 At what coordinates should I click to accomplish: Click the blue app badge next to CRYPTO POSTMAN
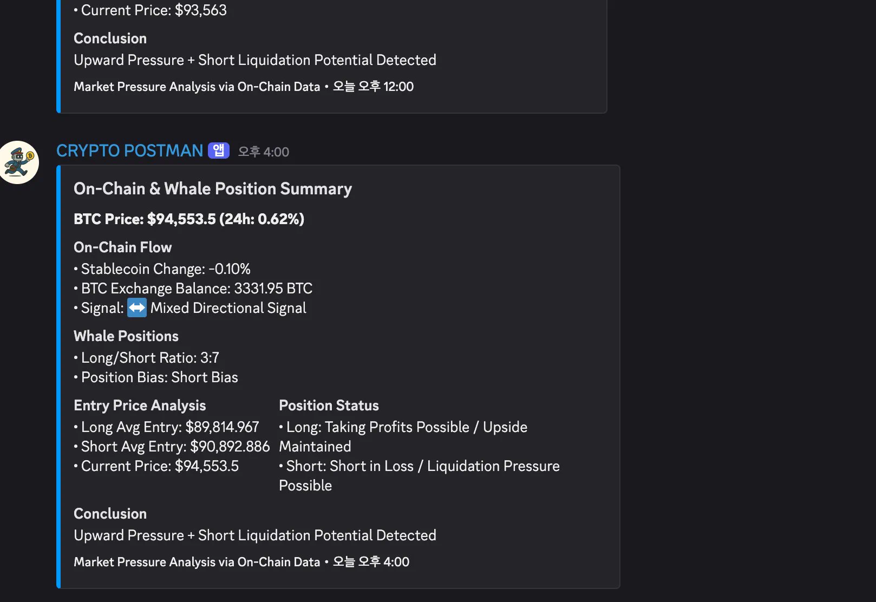pos(219,150)
